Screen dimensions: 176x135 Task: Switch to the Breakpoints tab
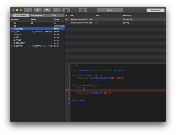tap(37, 15)
